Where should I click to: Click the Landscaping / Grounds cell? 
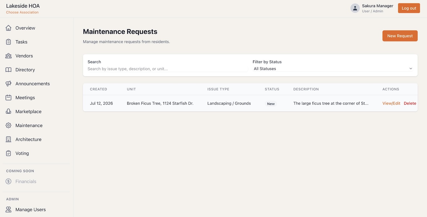229,103
